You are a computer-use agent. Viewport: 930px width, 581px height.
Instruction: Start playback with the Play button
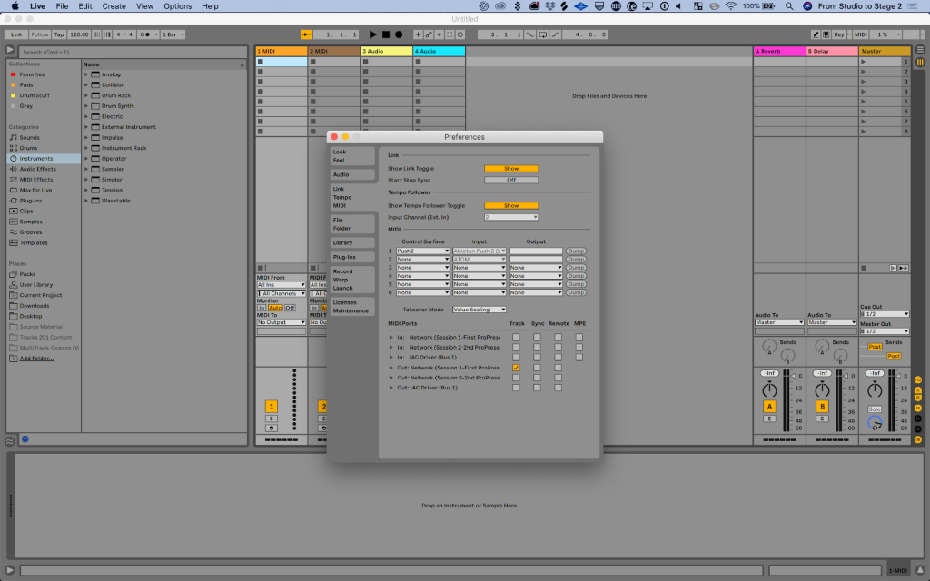[372, 34]
